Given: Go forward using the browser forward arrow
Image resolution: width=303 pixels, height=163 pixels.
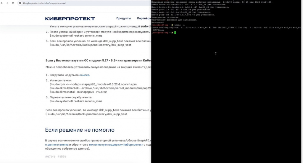Looking at the screenshot, I should (x=7, y=3).
